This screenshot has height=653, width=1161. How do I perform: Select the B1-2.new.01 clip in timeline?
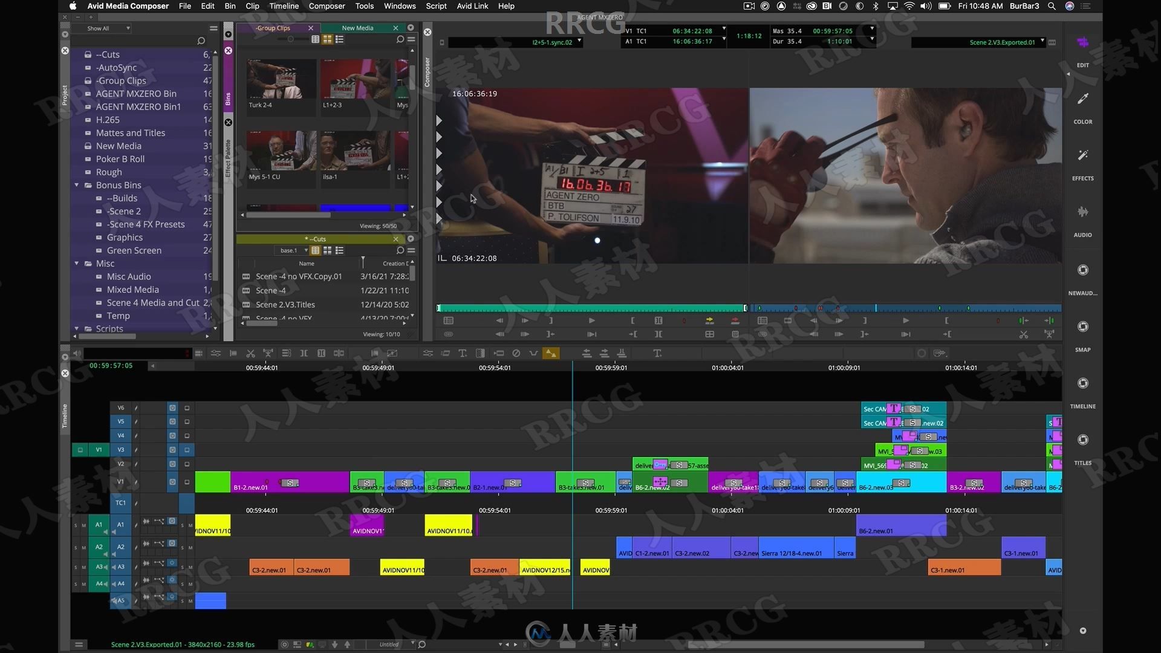coord(290,482)
